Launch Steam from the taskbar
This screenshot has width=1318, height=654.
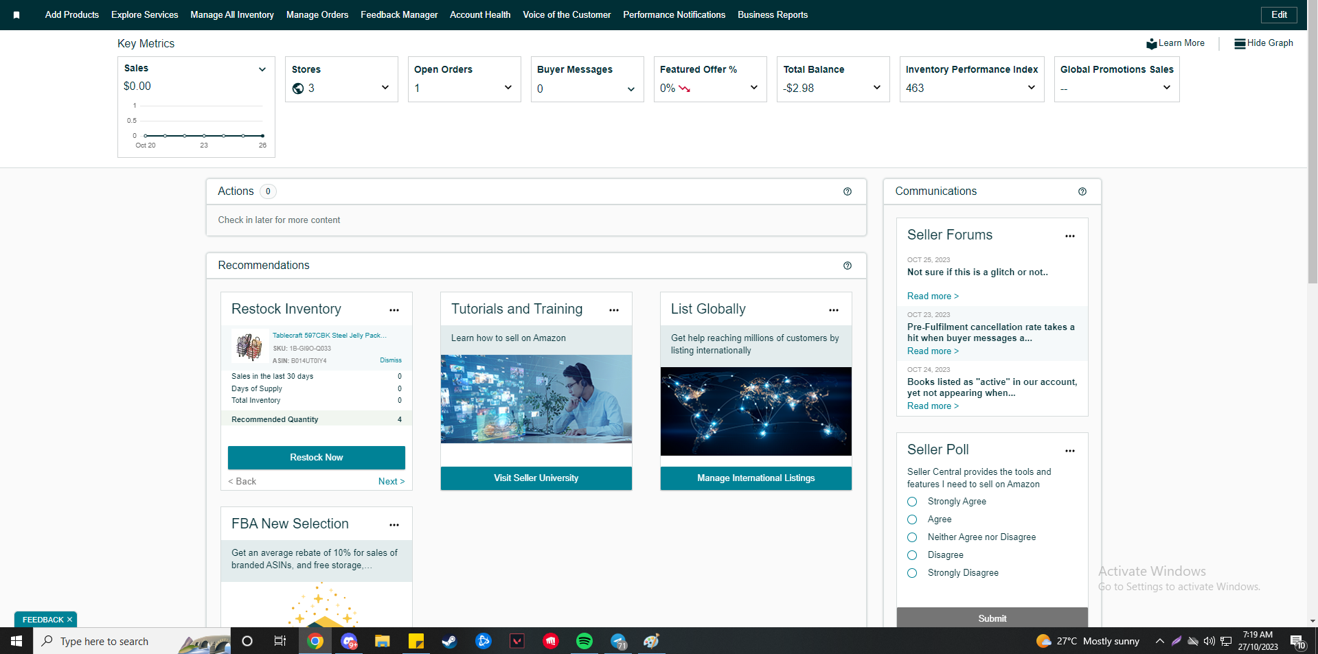tap(450, 641)
